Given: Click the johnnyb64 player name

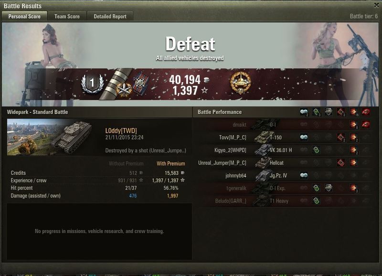Looking at the screenshot, I should pyautogui.click(x=236, y=175).
